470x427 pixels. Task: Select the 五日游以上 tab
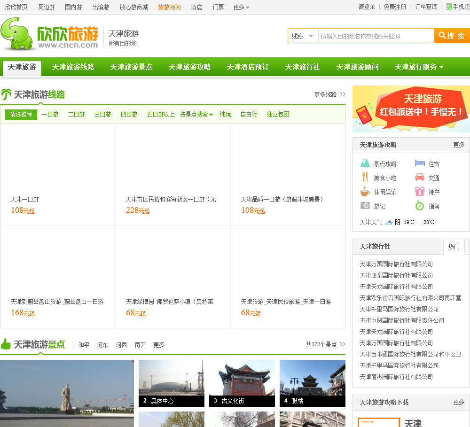[161, 115]
